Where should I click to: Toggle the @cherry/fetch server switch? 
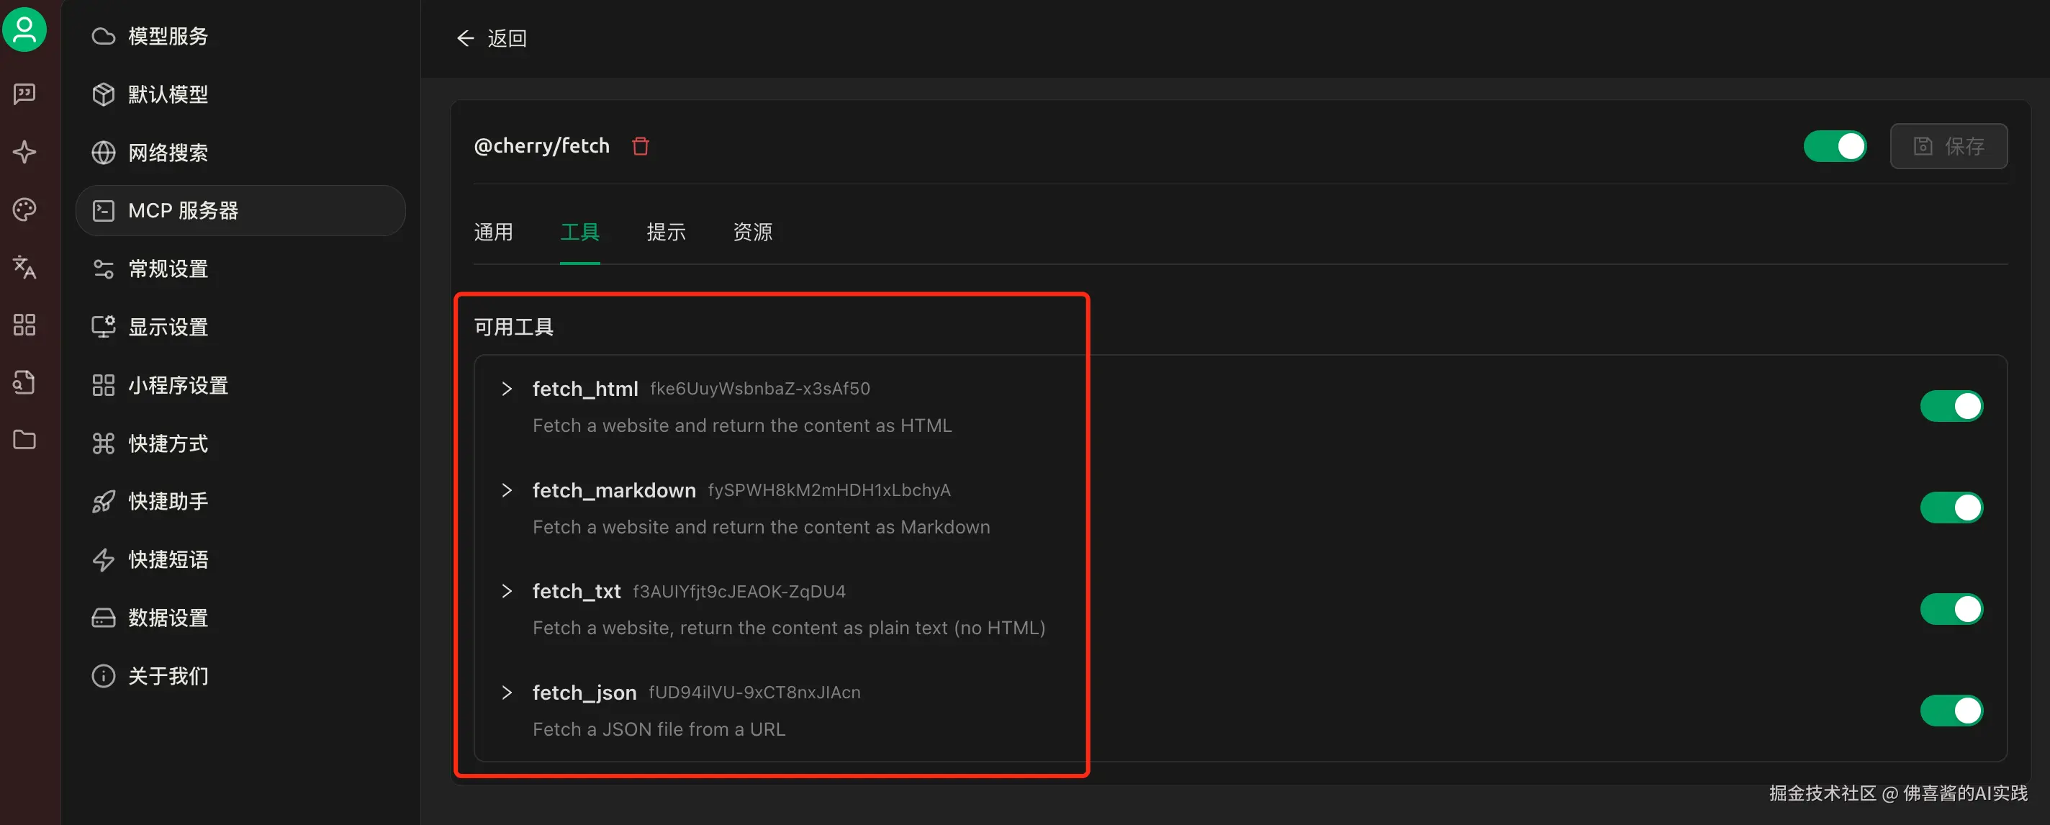pyautogui.click(x=1833, y=146)
